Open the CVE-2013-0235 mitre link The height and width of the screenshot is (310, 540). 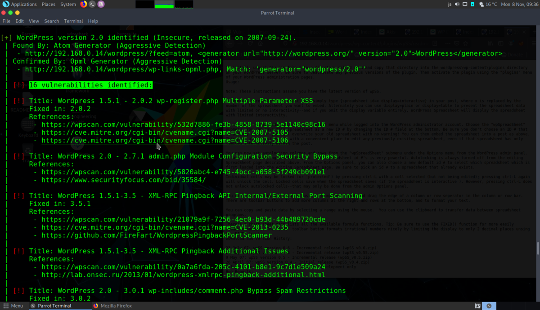point(165,227)
